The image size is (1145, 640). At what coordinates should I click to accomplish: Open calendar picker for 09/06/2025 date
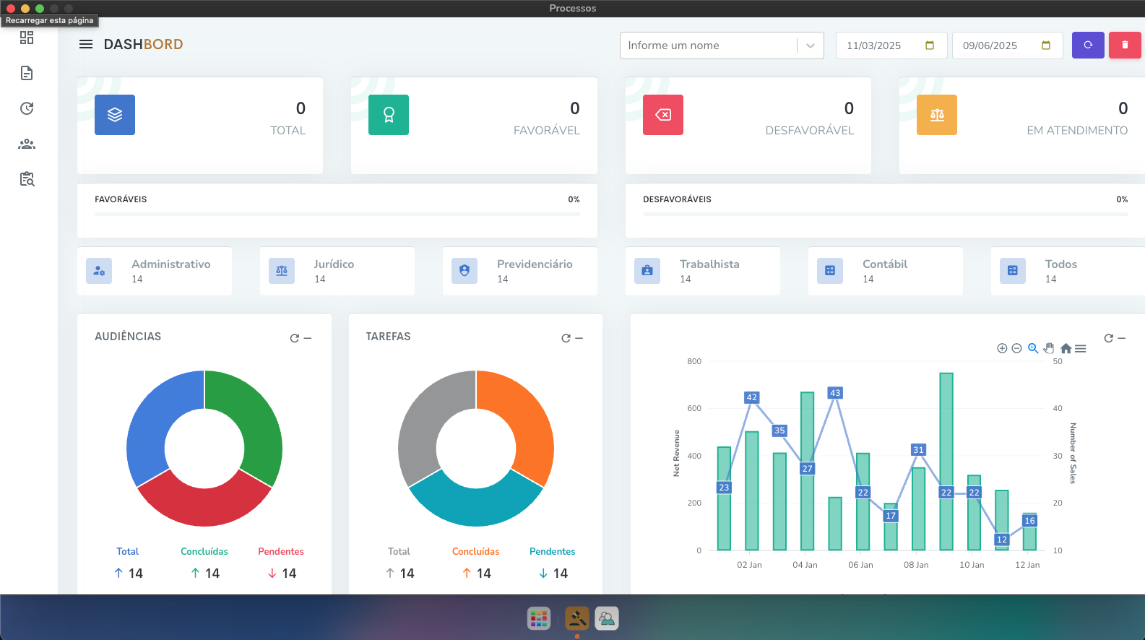[x=1046, y=46]
